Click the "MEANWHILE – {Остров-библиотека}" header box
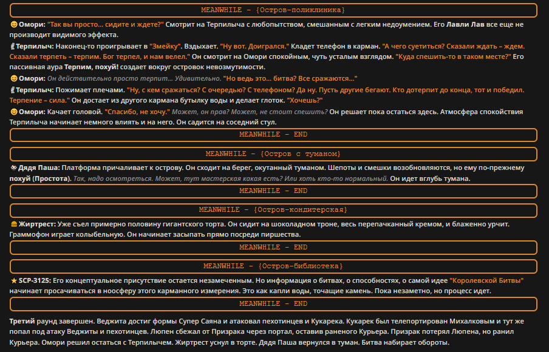Image resolution: width=549 pixels, height=352 pixels. pos(273,266)
